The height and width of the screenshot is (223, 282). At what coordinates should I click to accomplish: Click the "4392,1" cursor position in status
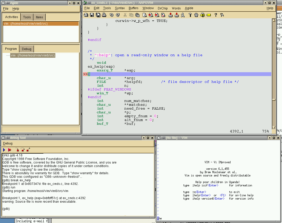237,131
